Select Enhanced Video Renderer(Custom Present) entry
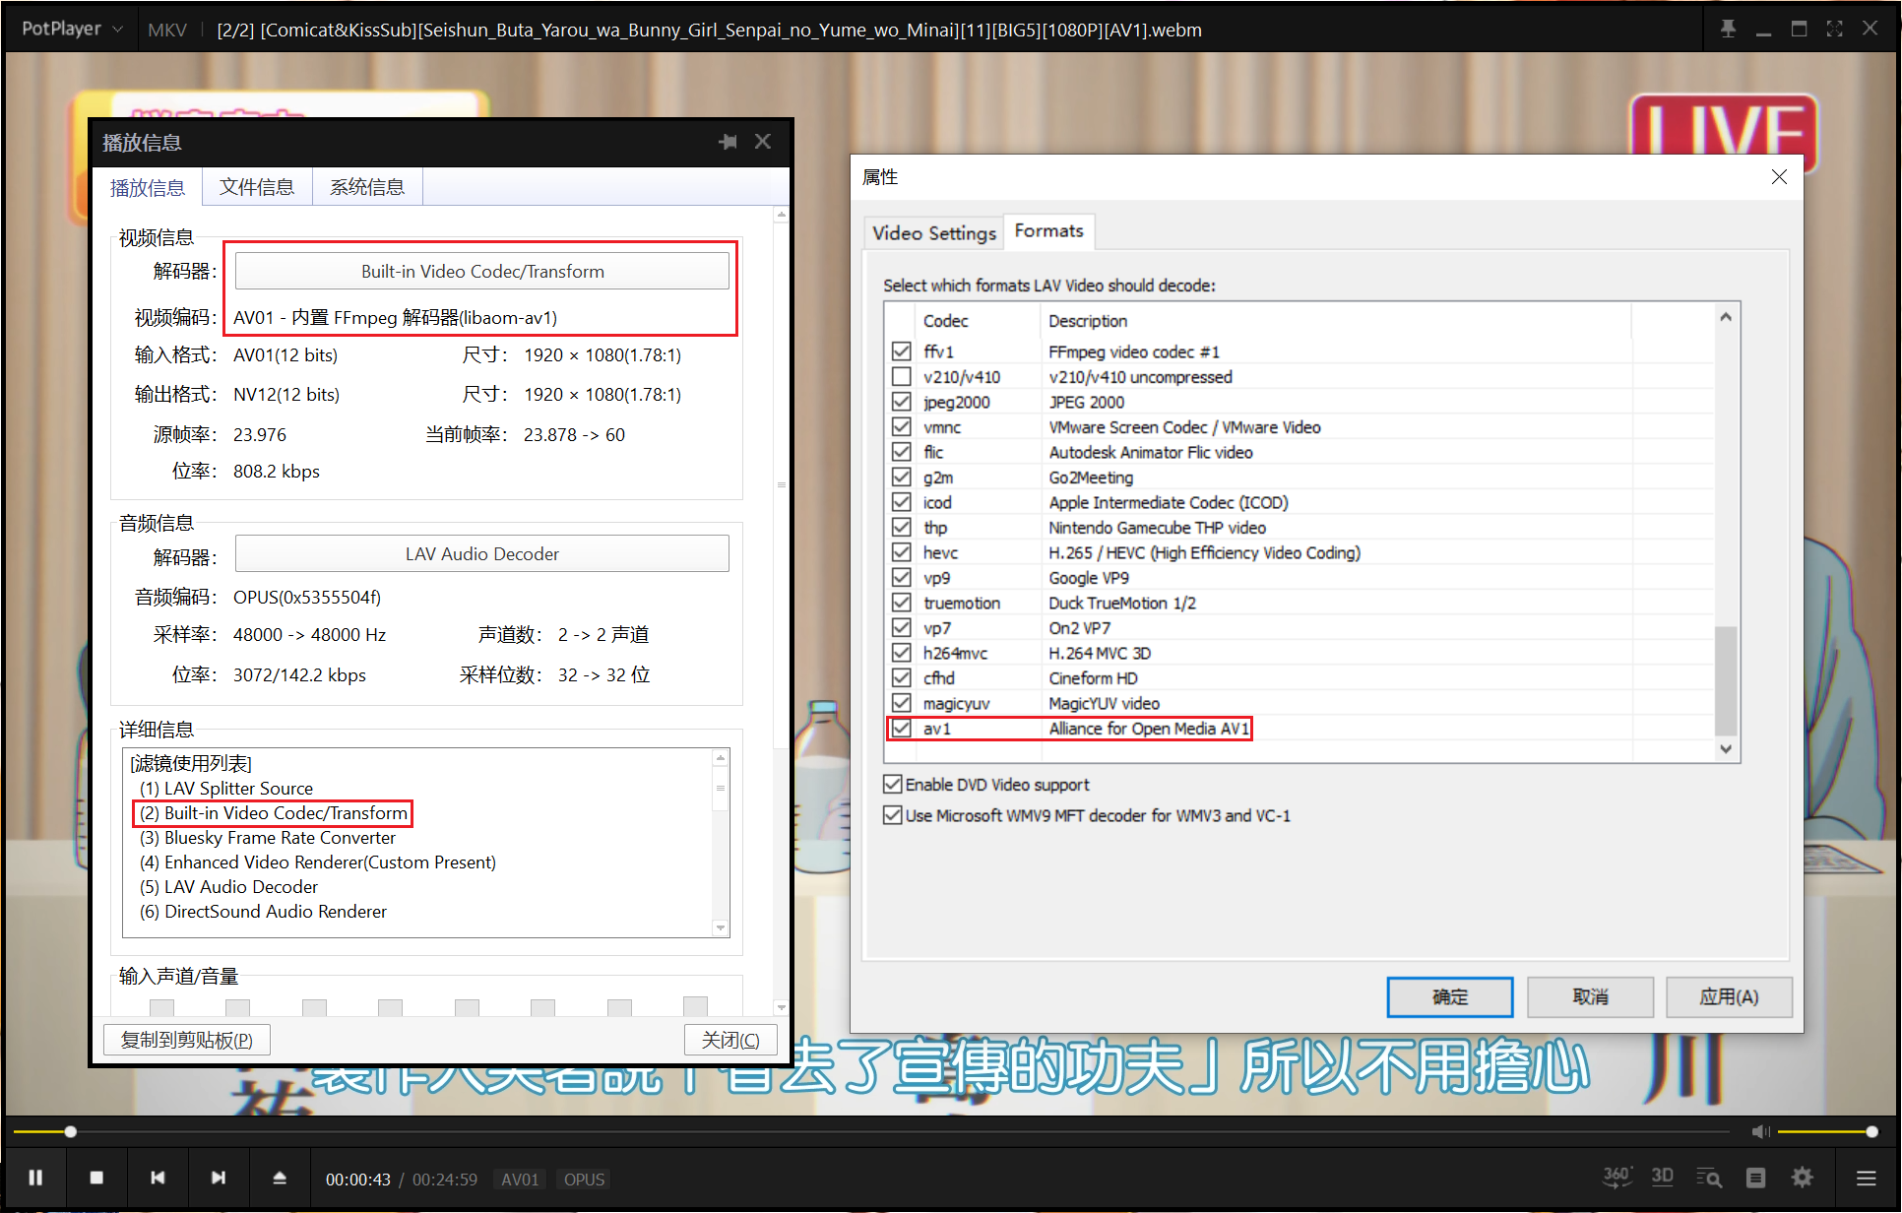This screenshot has width=1902, height=1213. point(318,862)
